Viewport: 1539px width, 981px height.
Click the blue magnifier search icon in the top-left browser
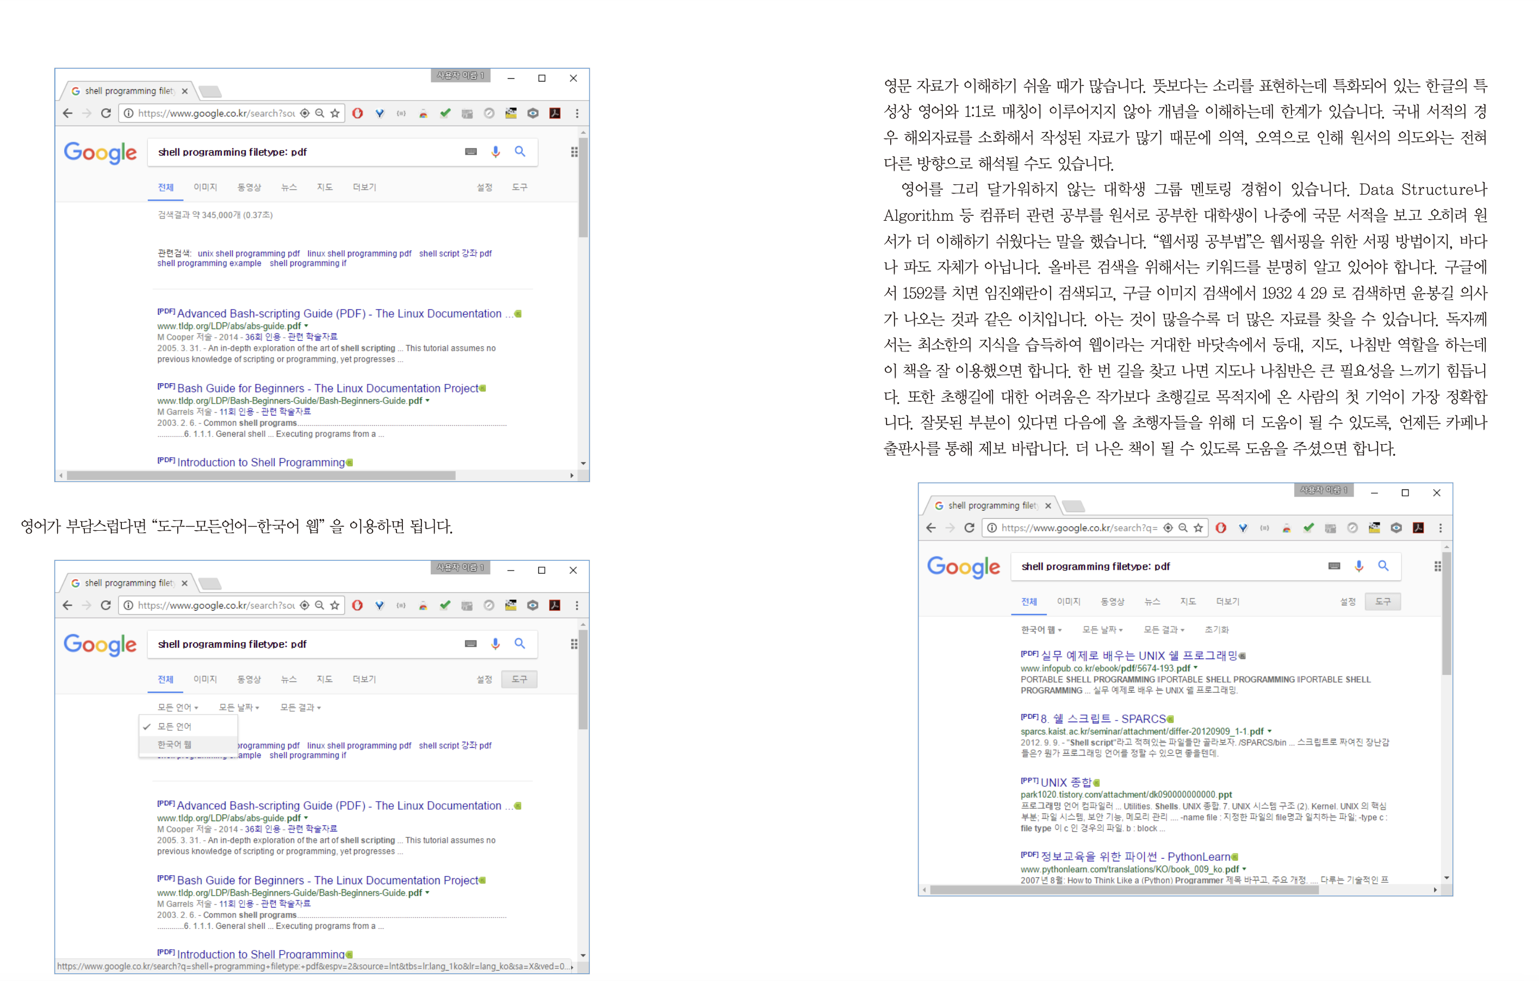point(520,152)
